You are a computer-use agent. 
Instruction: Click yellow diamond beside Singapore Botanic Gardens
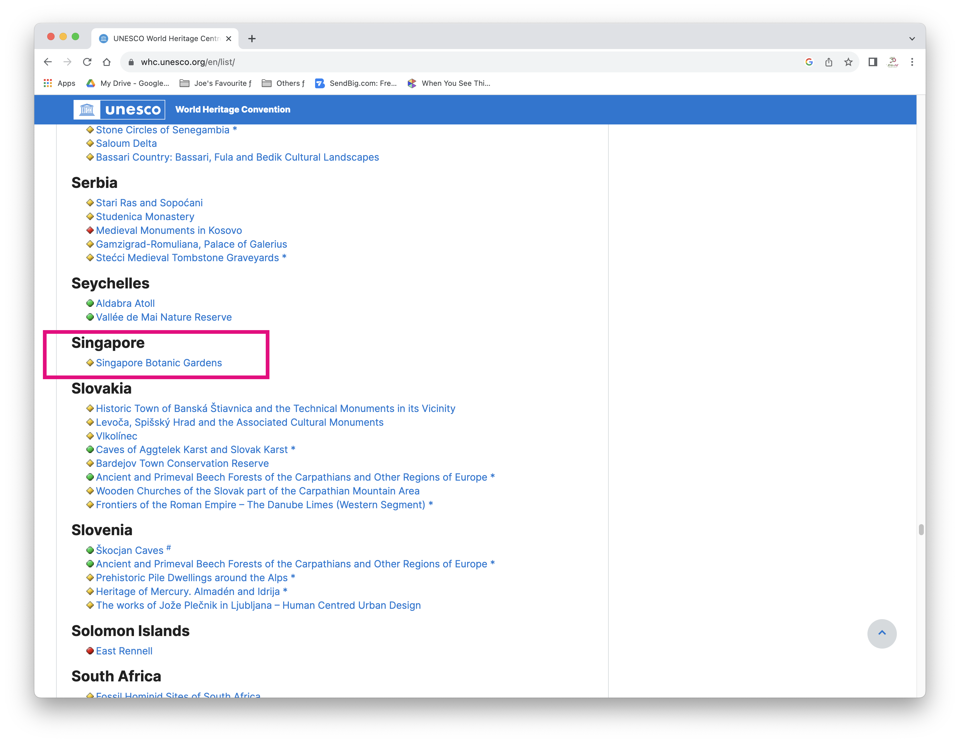point(90,363)
